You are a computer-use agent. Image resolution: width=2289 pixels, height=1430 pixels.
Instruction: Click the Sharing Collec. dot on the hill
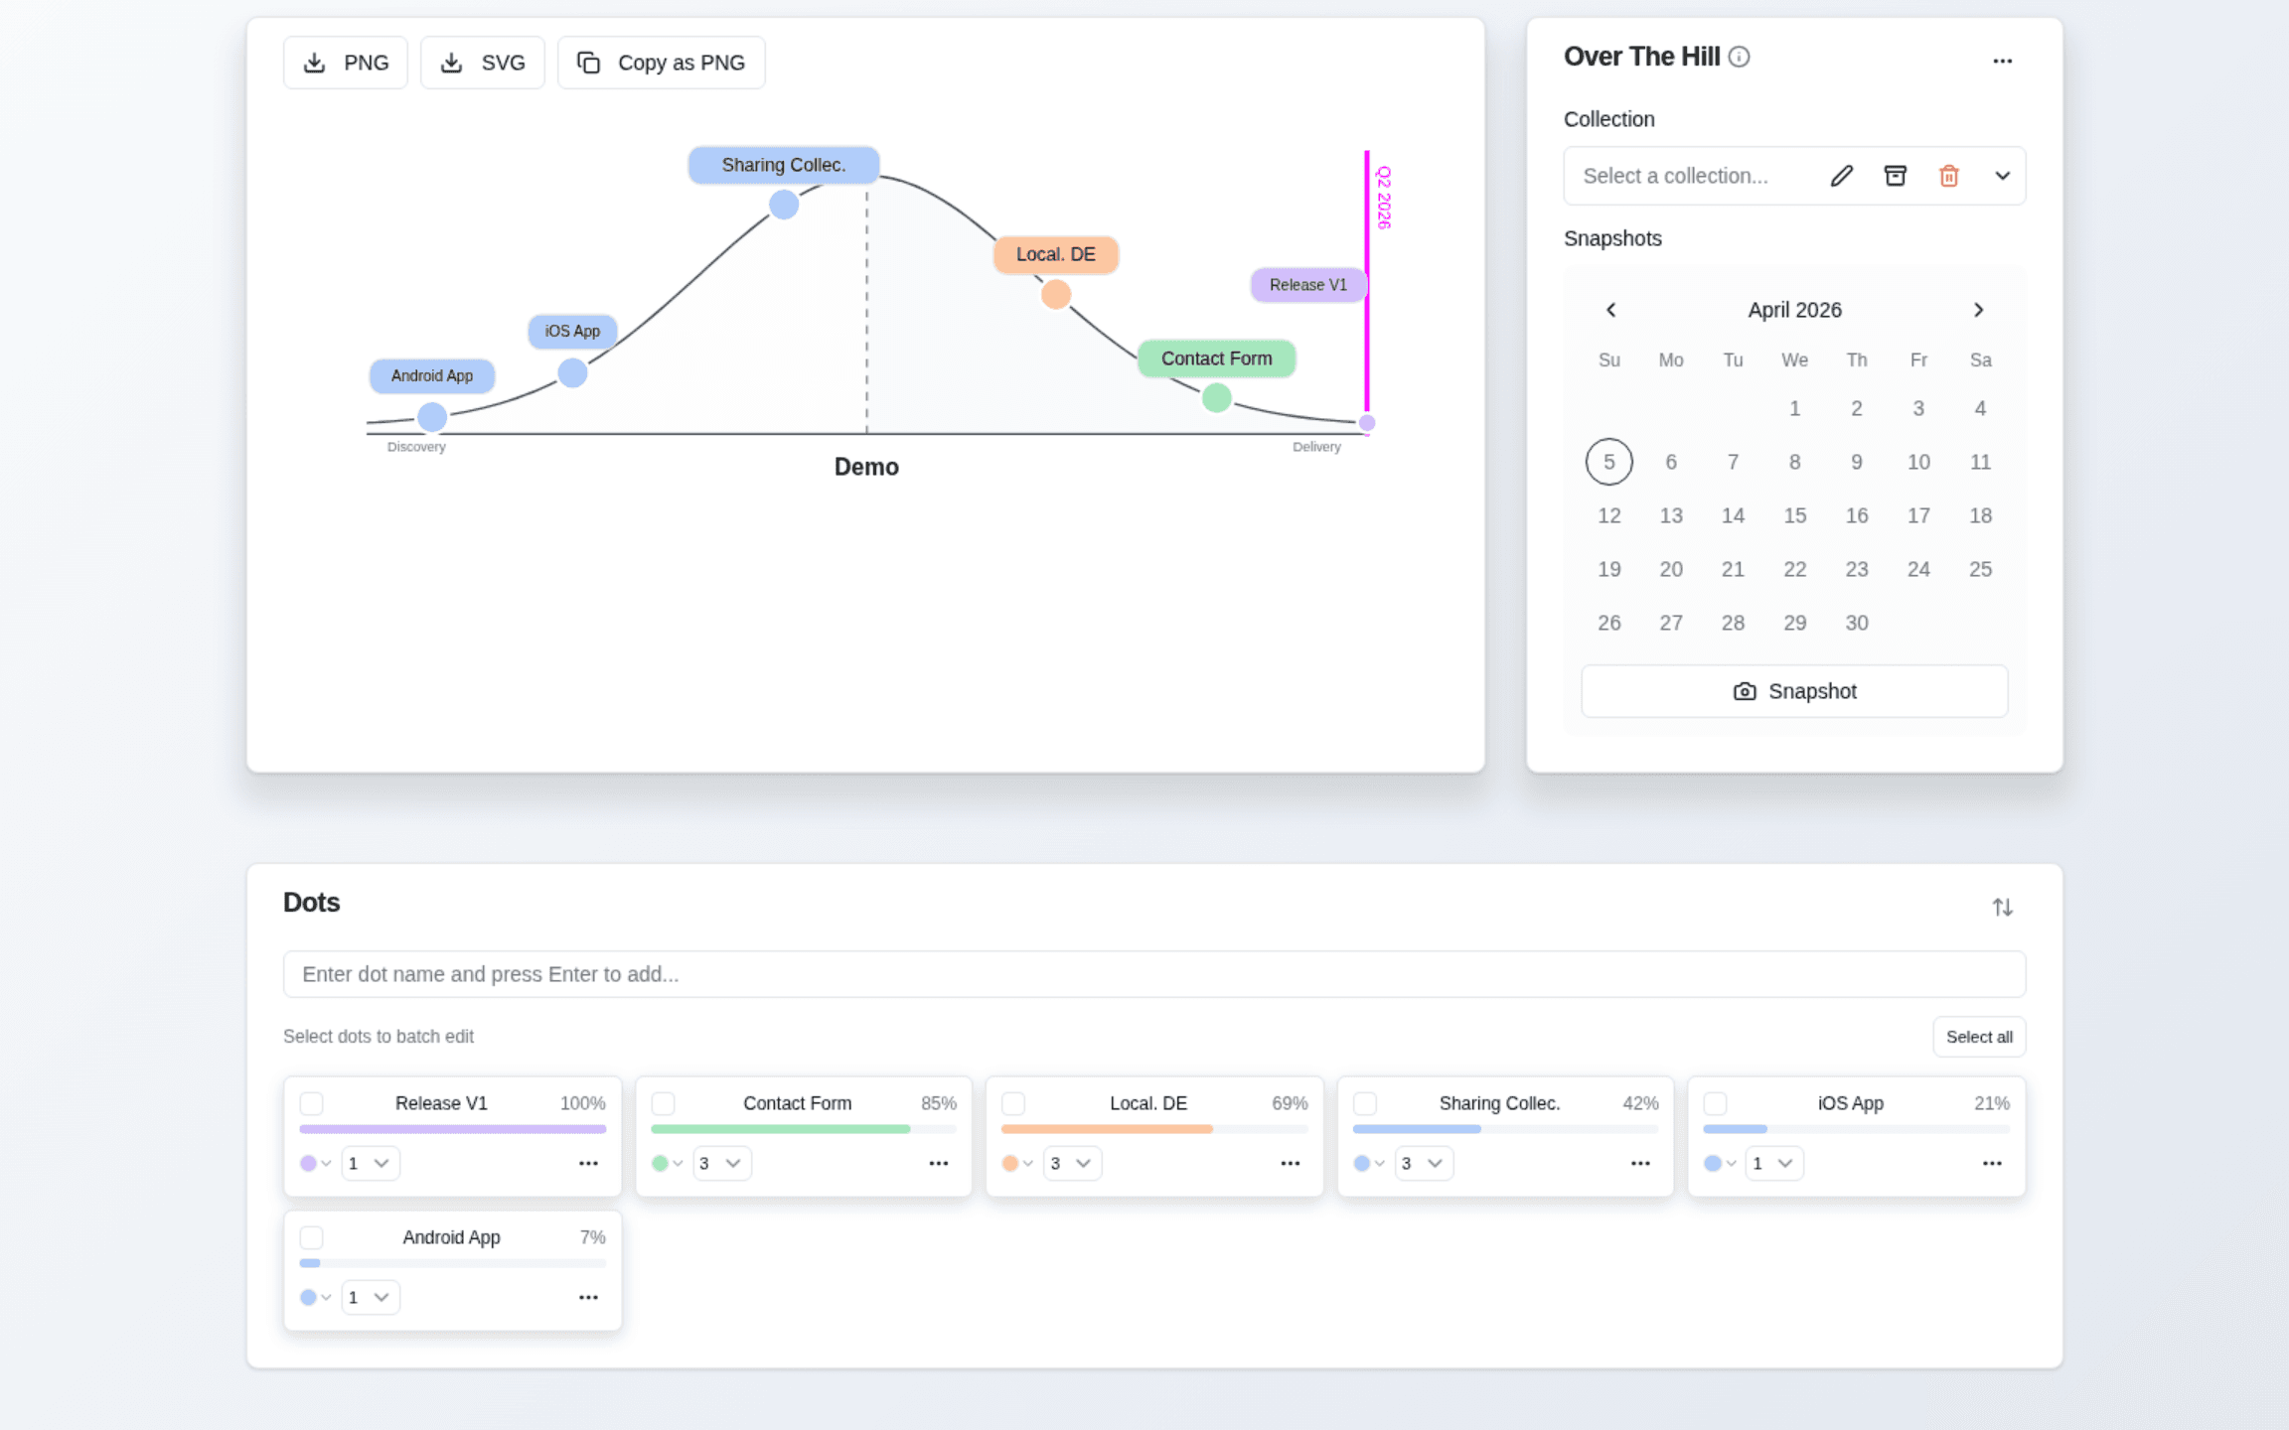[x=784, y=205]
